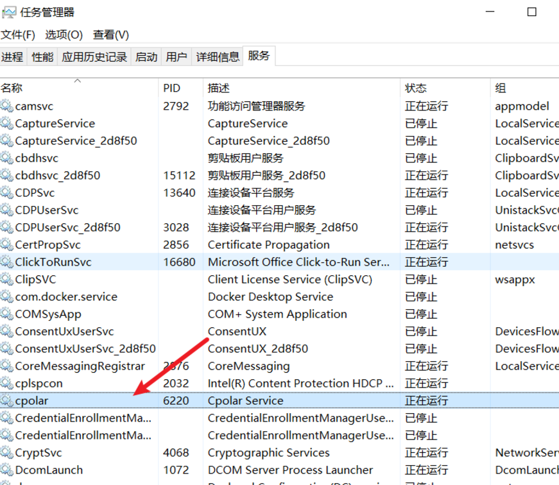Open the 文件(F) menu

19,34
